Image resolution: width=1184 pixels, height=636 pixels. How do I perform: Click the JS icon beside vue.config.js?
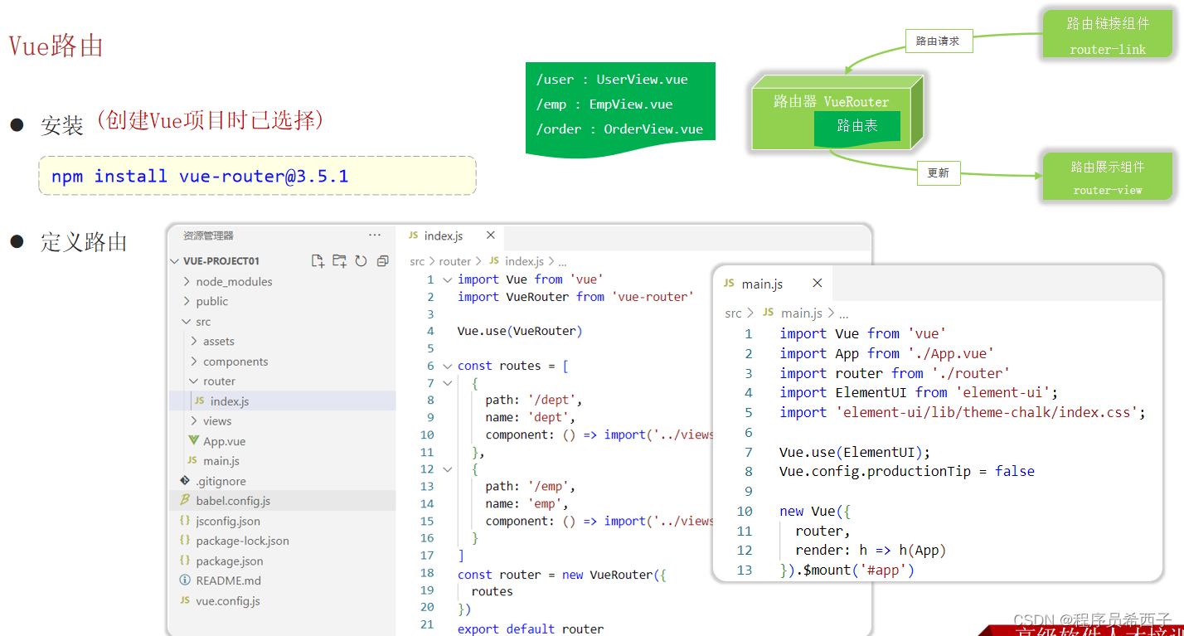[185, 600]
